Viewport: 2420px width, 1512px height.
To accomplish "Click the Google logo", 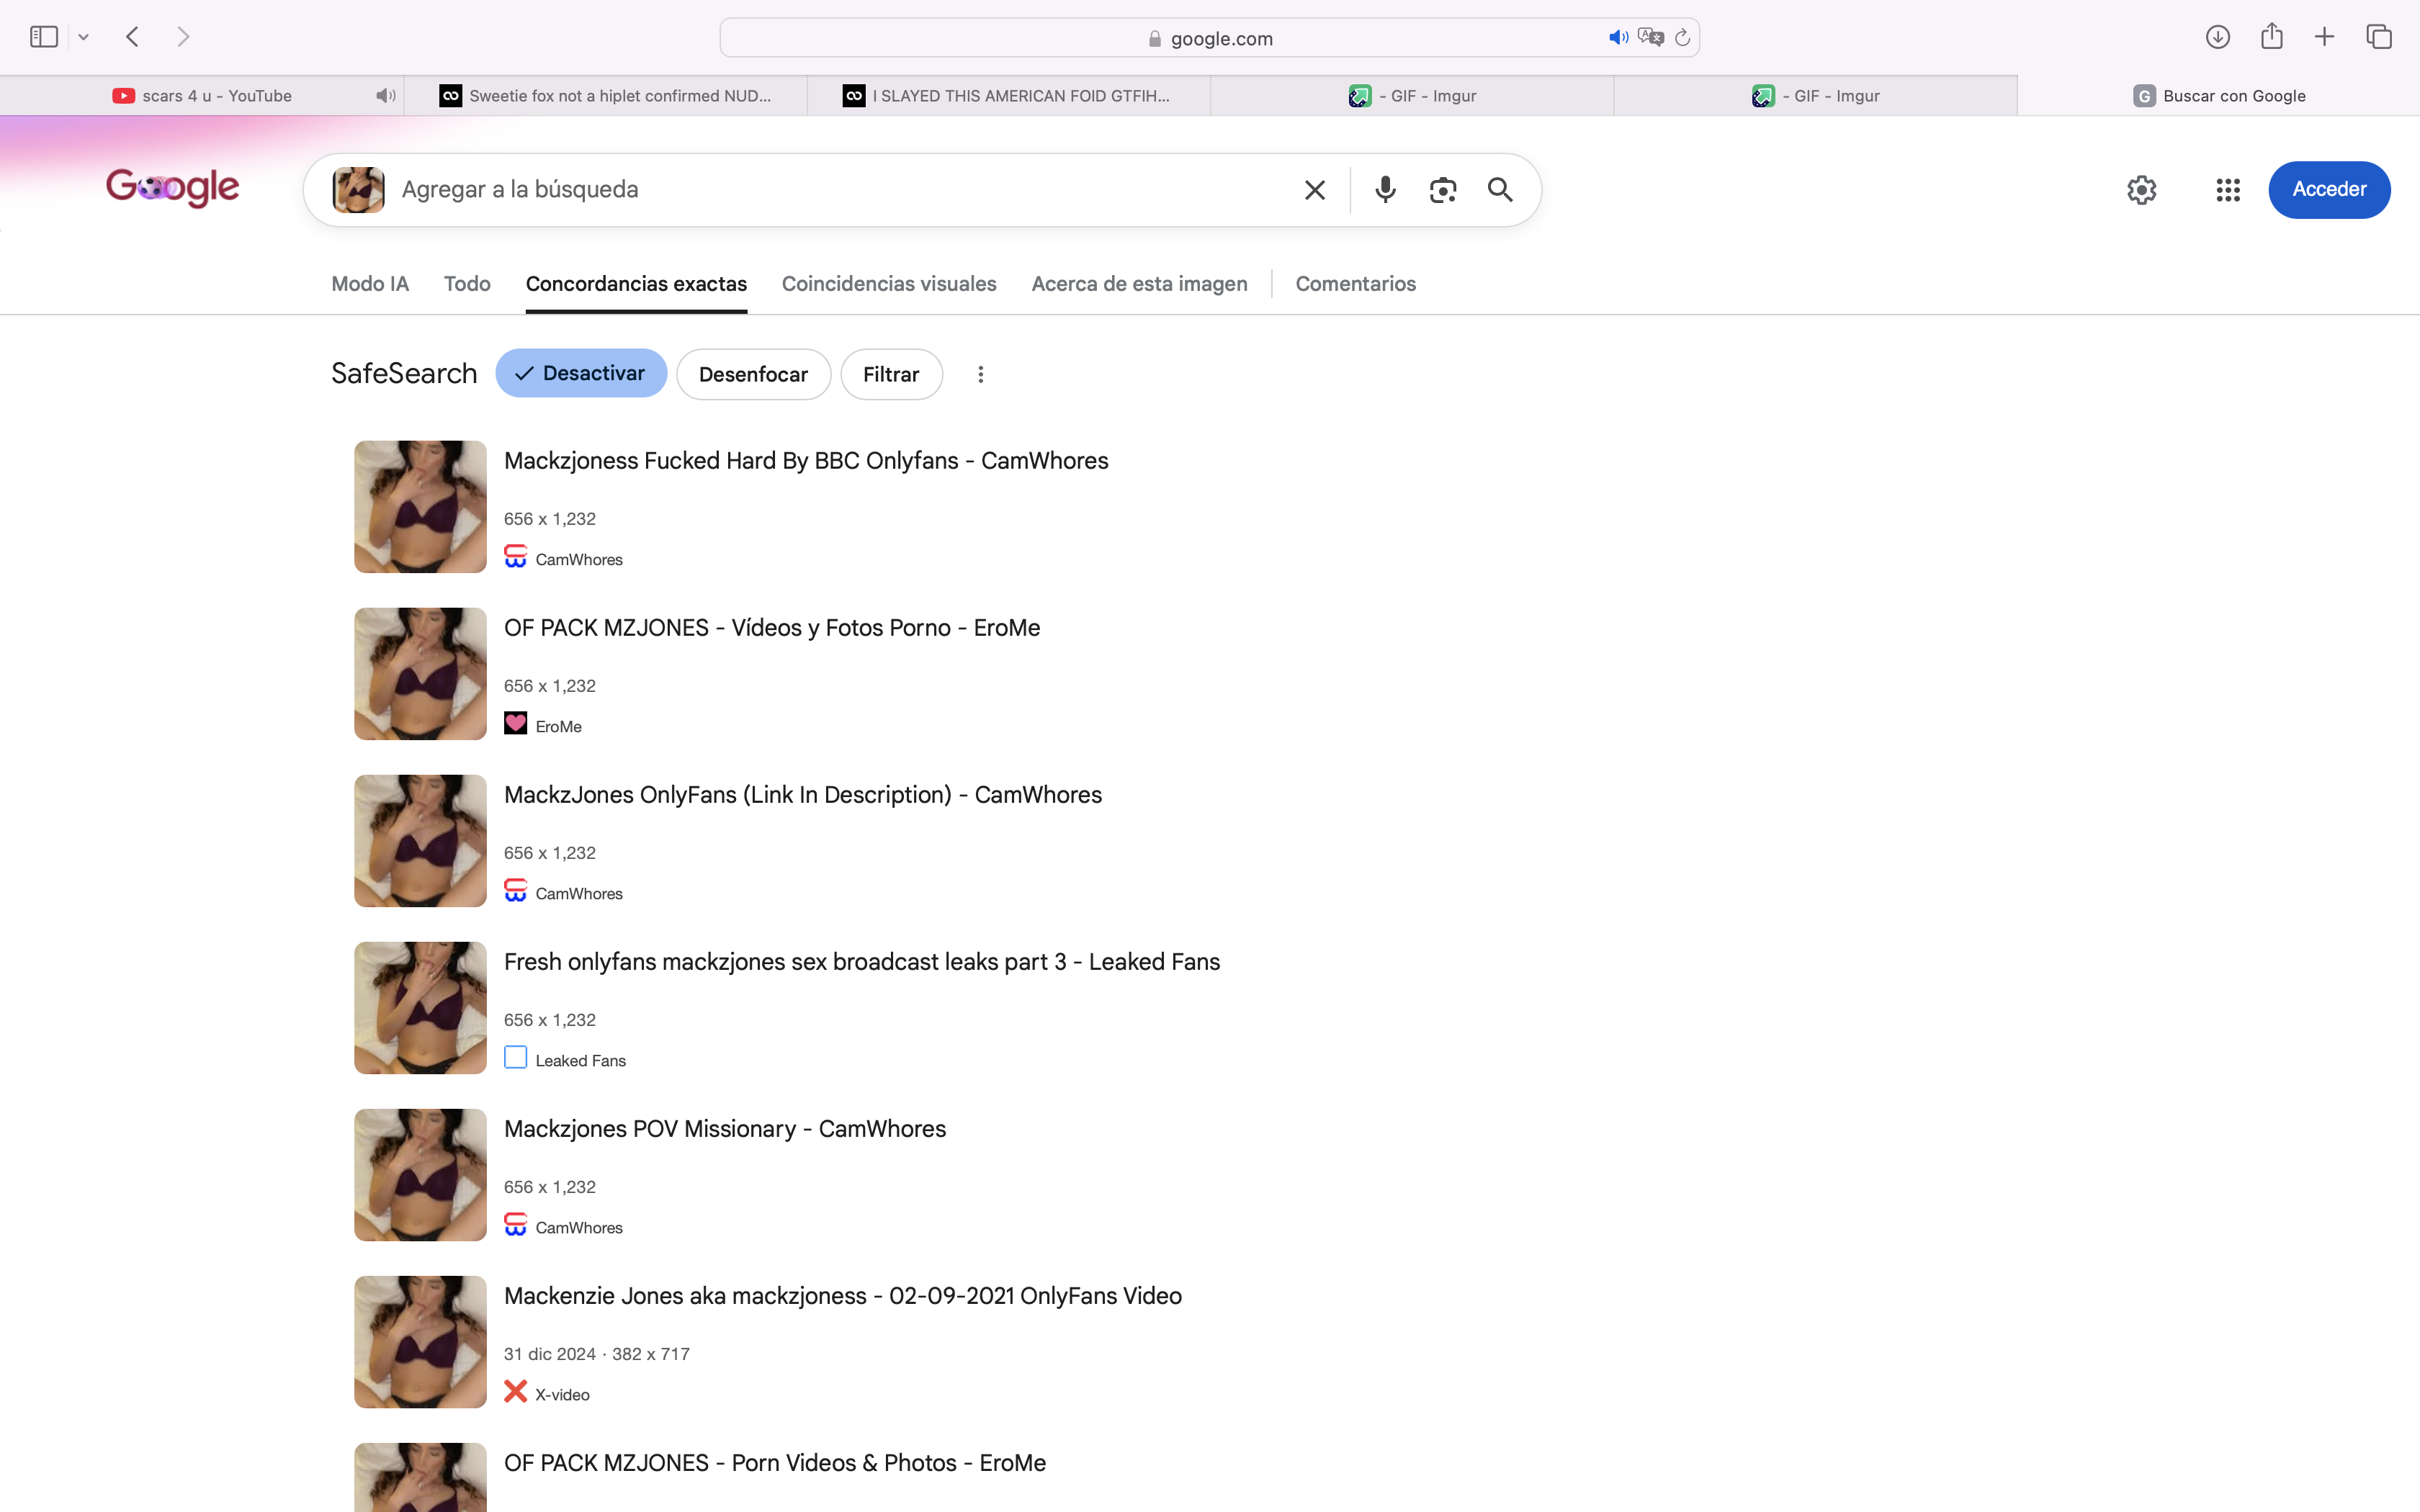I will click(x=173, y=188).
